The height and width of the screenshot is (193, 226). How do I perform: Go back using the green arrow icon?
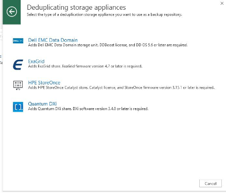pos(12,12)
